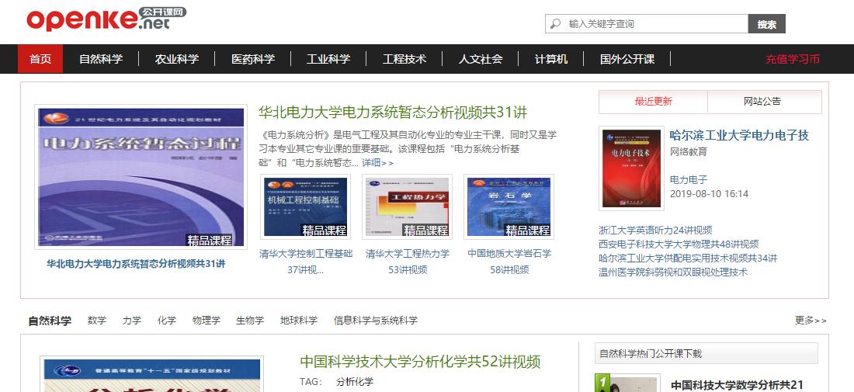Click the 充值学习币 recharge link
Image resolution: width=854 pixels, height=392 pixels.
click(x=793, y=59)
